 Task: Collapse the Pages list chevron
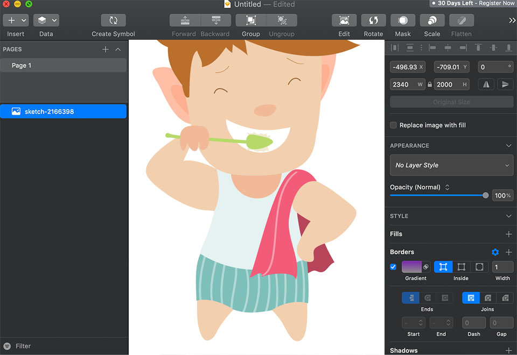tap(118, 49)
